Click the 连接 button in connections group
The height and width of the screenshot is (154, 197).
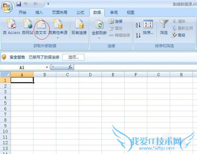tap(115, 21)
